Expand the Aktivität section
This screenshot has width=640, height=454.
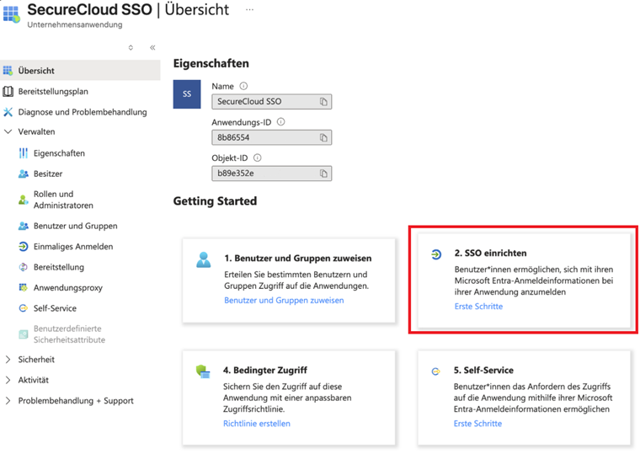point(8,380)
